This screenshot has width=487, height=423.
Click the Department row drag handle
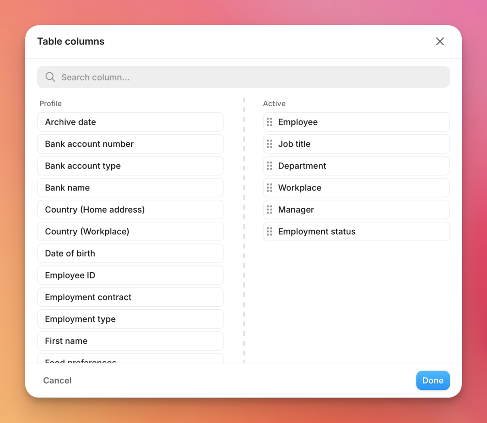point(270,166)
